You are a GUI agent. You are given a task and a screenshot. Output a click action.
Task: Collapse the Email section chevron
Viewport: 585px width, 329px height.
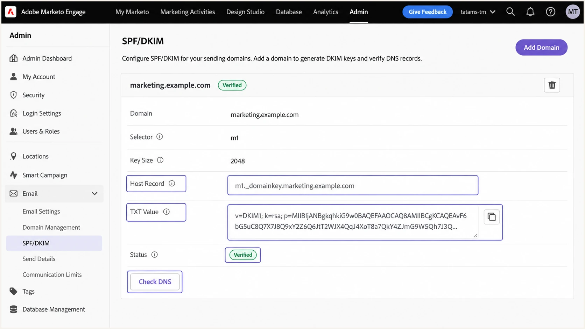(x=94, y=193)
